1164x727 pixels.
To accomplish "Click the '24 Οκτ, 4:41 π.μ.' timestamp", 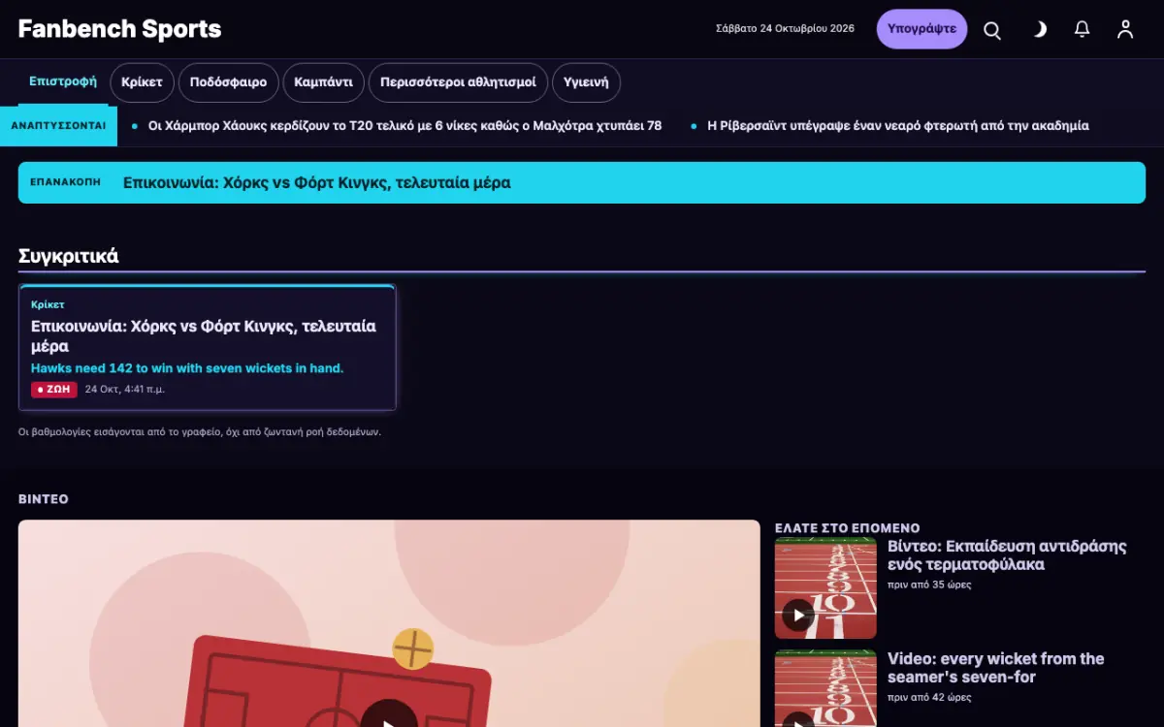I will pyautogui.click(x=125, y=390).
